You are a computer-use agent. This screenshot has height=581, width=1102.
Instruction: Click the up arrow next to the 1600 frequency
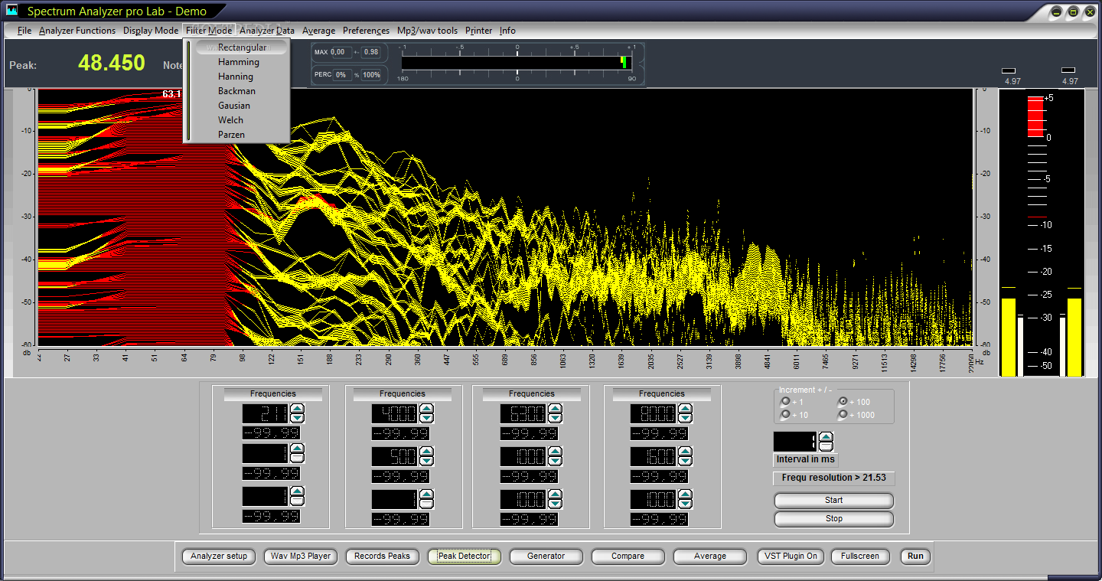coord(686,452)
